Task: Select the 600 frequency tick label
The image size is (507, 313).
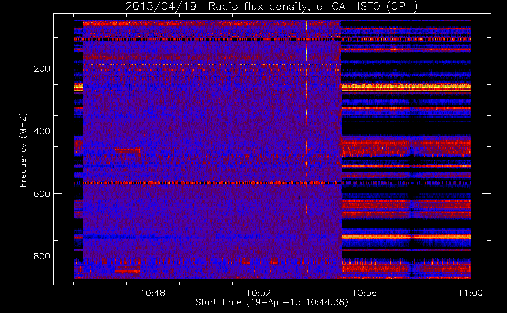Action: (42, 194)
